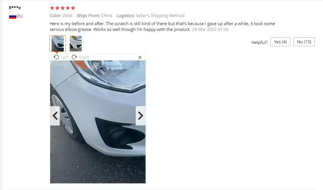This screenshot has width=323, height=190.
Task: Click the Russian flag icon beside RU
Action: [x=12, y=16]
